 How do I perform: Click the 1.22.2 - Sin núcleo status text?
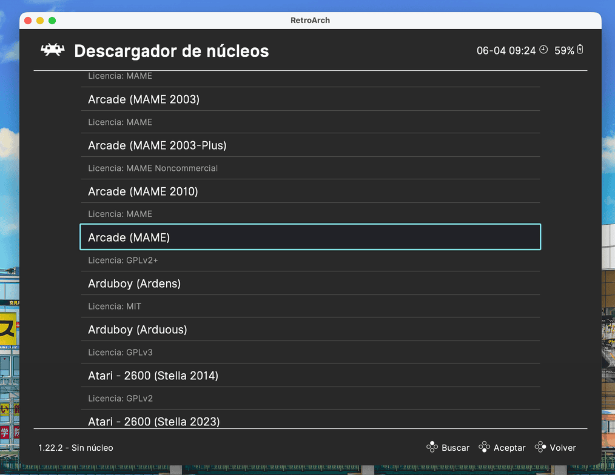coord(76,448)
